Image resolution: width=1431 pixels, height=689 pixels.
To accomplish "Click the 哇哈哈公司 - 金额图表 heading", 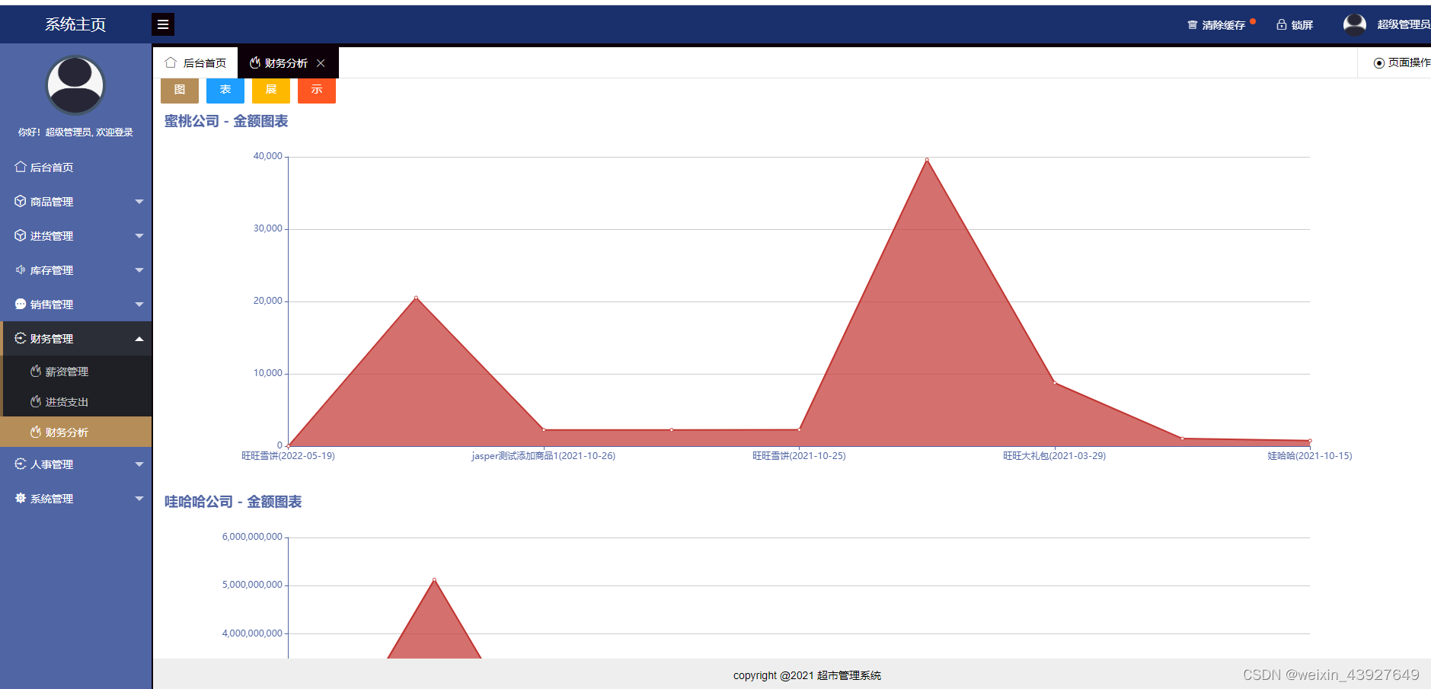I will (233, 502).
